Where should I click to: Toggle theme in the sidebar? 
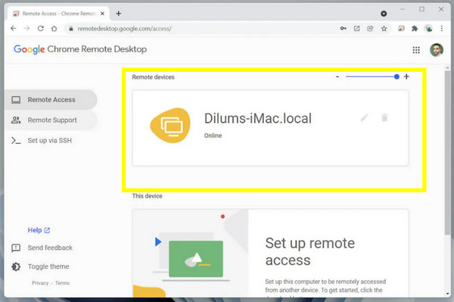[40, 266]
